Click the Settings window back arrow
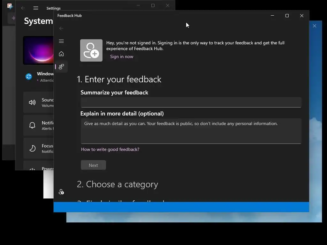 click(x=23, y=8)
